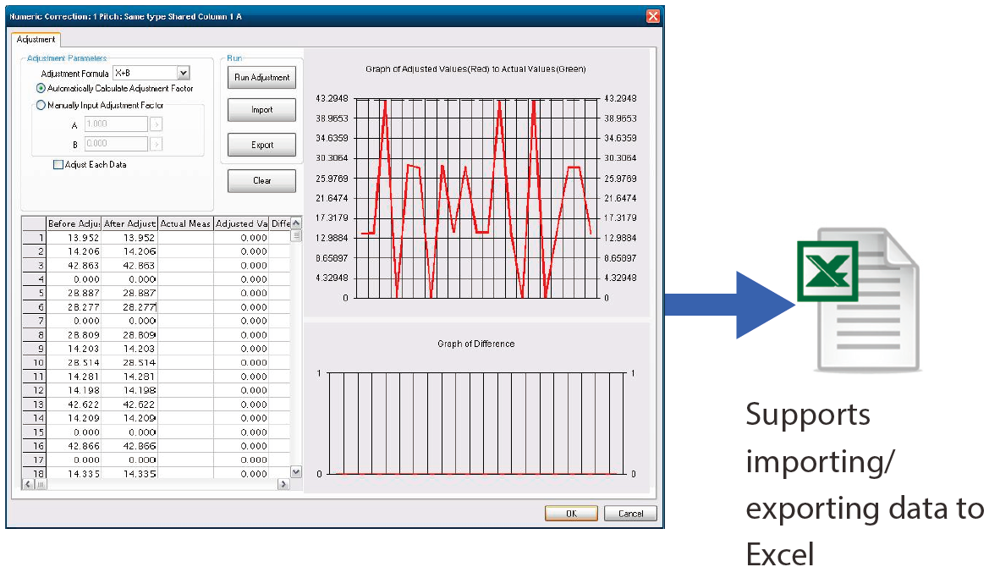
Task: Click the Before Adjustment column header
Action: (74, 223)
